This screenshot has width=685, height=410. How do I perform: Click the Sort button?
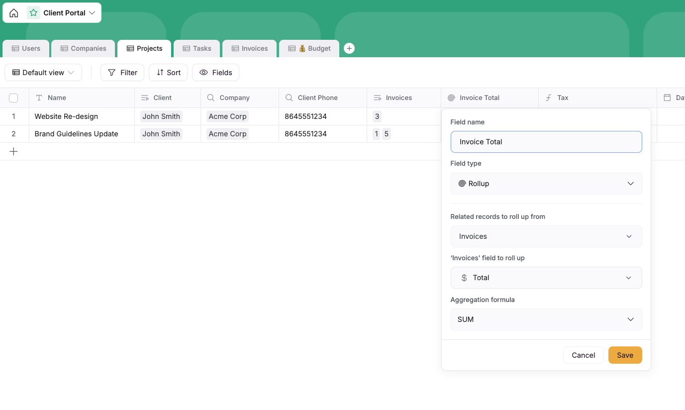click(168, 73)
